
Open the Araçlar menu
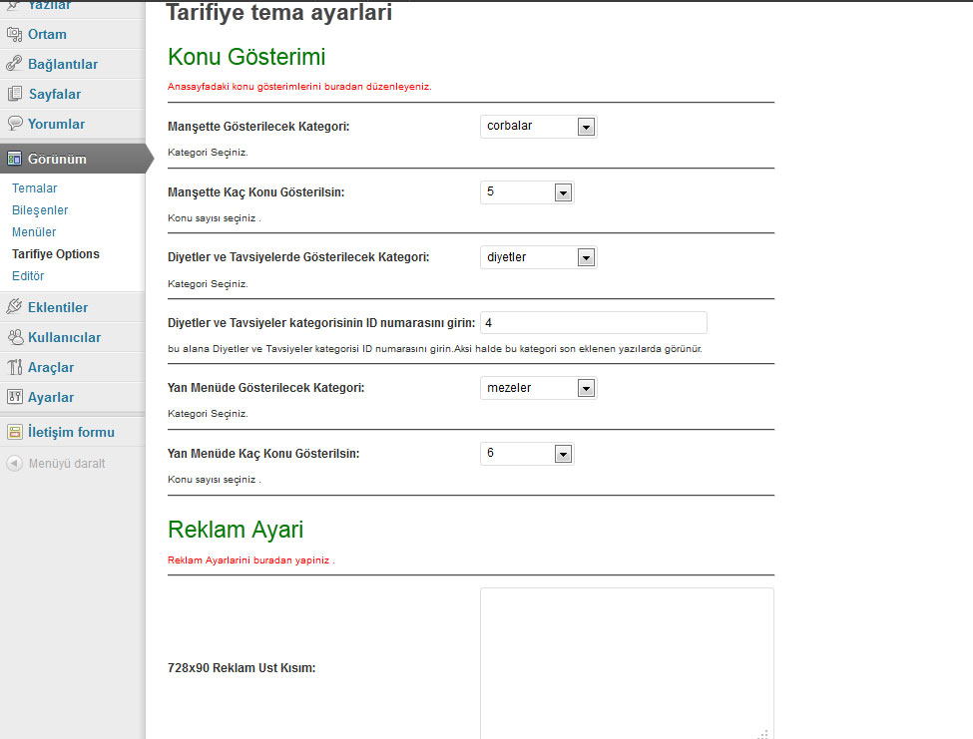pyautogui.click(x=51, y=367)
